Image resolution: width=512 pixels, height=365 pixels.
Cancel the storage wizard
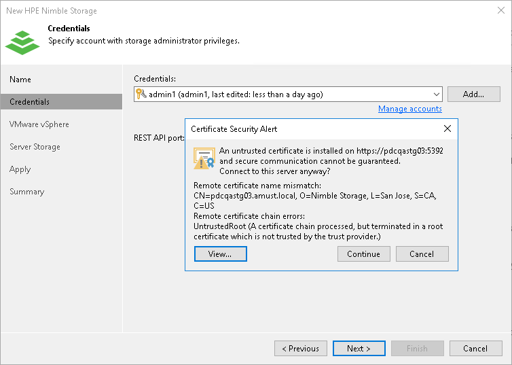click(x=475, y=348)
